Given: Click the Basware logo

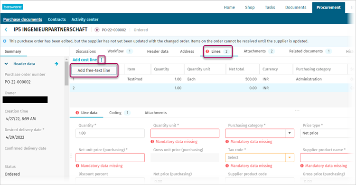Looking at the screenshot, I should 13,7.
